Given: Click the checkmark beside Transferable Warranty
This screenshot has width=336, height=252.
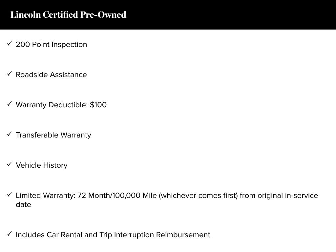Looking at the screenshot, I should [x=10, y=134].
